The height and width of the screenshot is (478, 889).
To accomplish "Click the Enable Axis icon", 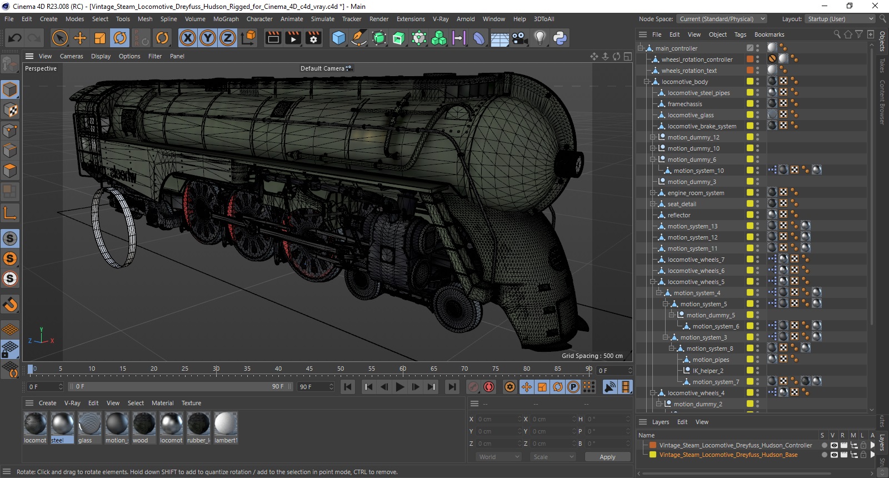I will coord(10,213).
